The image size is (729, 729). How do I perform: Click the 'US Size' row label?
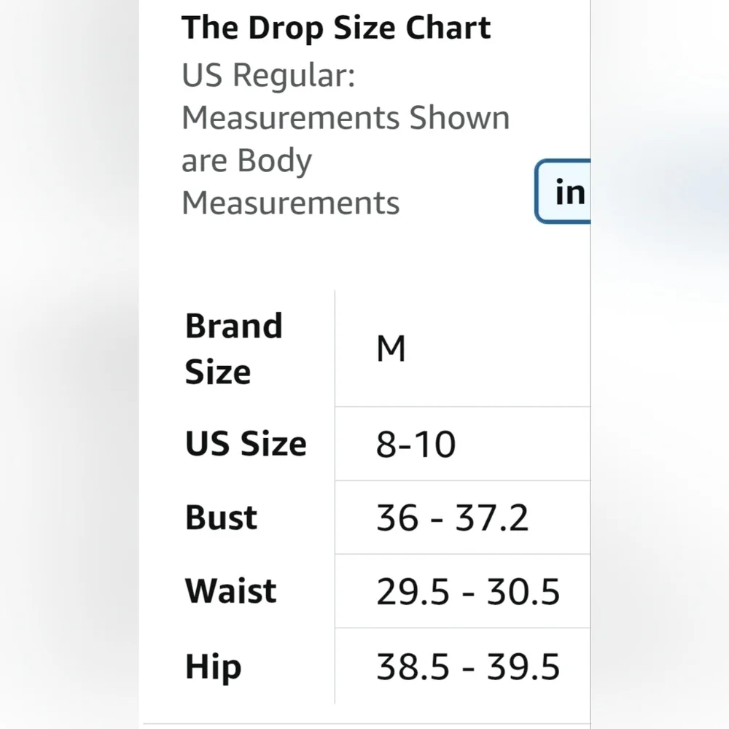click(246, 444)
